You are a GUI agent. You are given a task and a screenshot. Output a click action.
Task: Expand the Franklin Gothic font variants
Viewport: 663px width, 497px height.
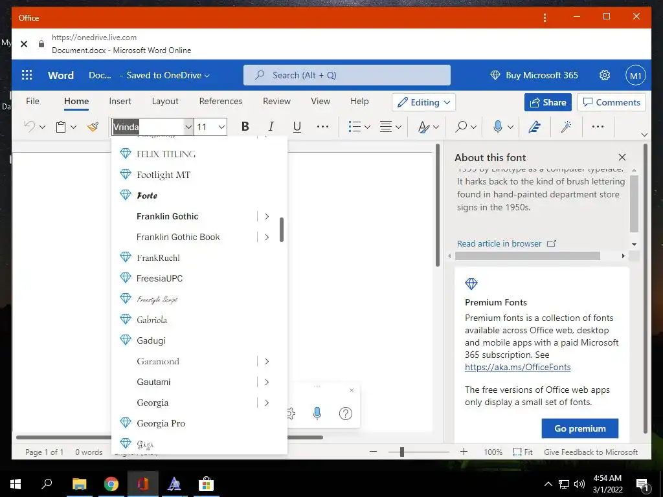click(267, 216)
